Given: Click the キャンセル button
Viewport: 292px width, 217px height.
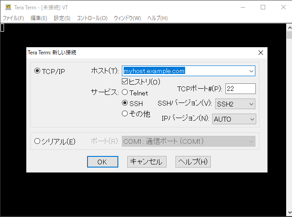Looking at the screenshot, I should [147, 162].
